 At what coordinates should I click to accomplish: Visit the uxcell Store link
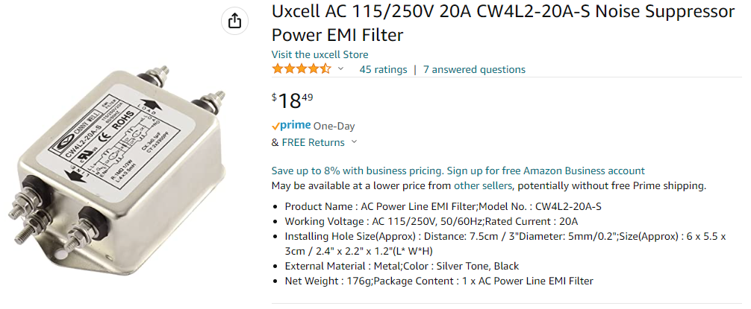(x=320, y=54)
